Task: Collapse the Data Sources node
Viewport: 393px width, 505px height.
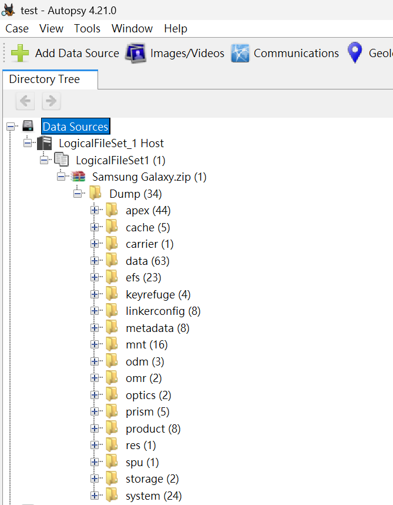Action: tap(11, 127)
